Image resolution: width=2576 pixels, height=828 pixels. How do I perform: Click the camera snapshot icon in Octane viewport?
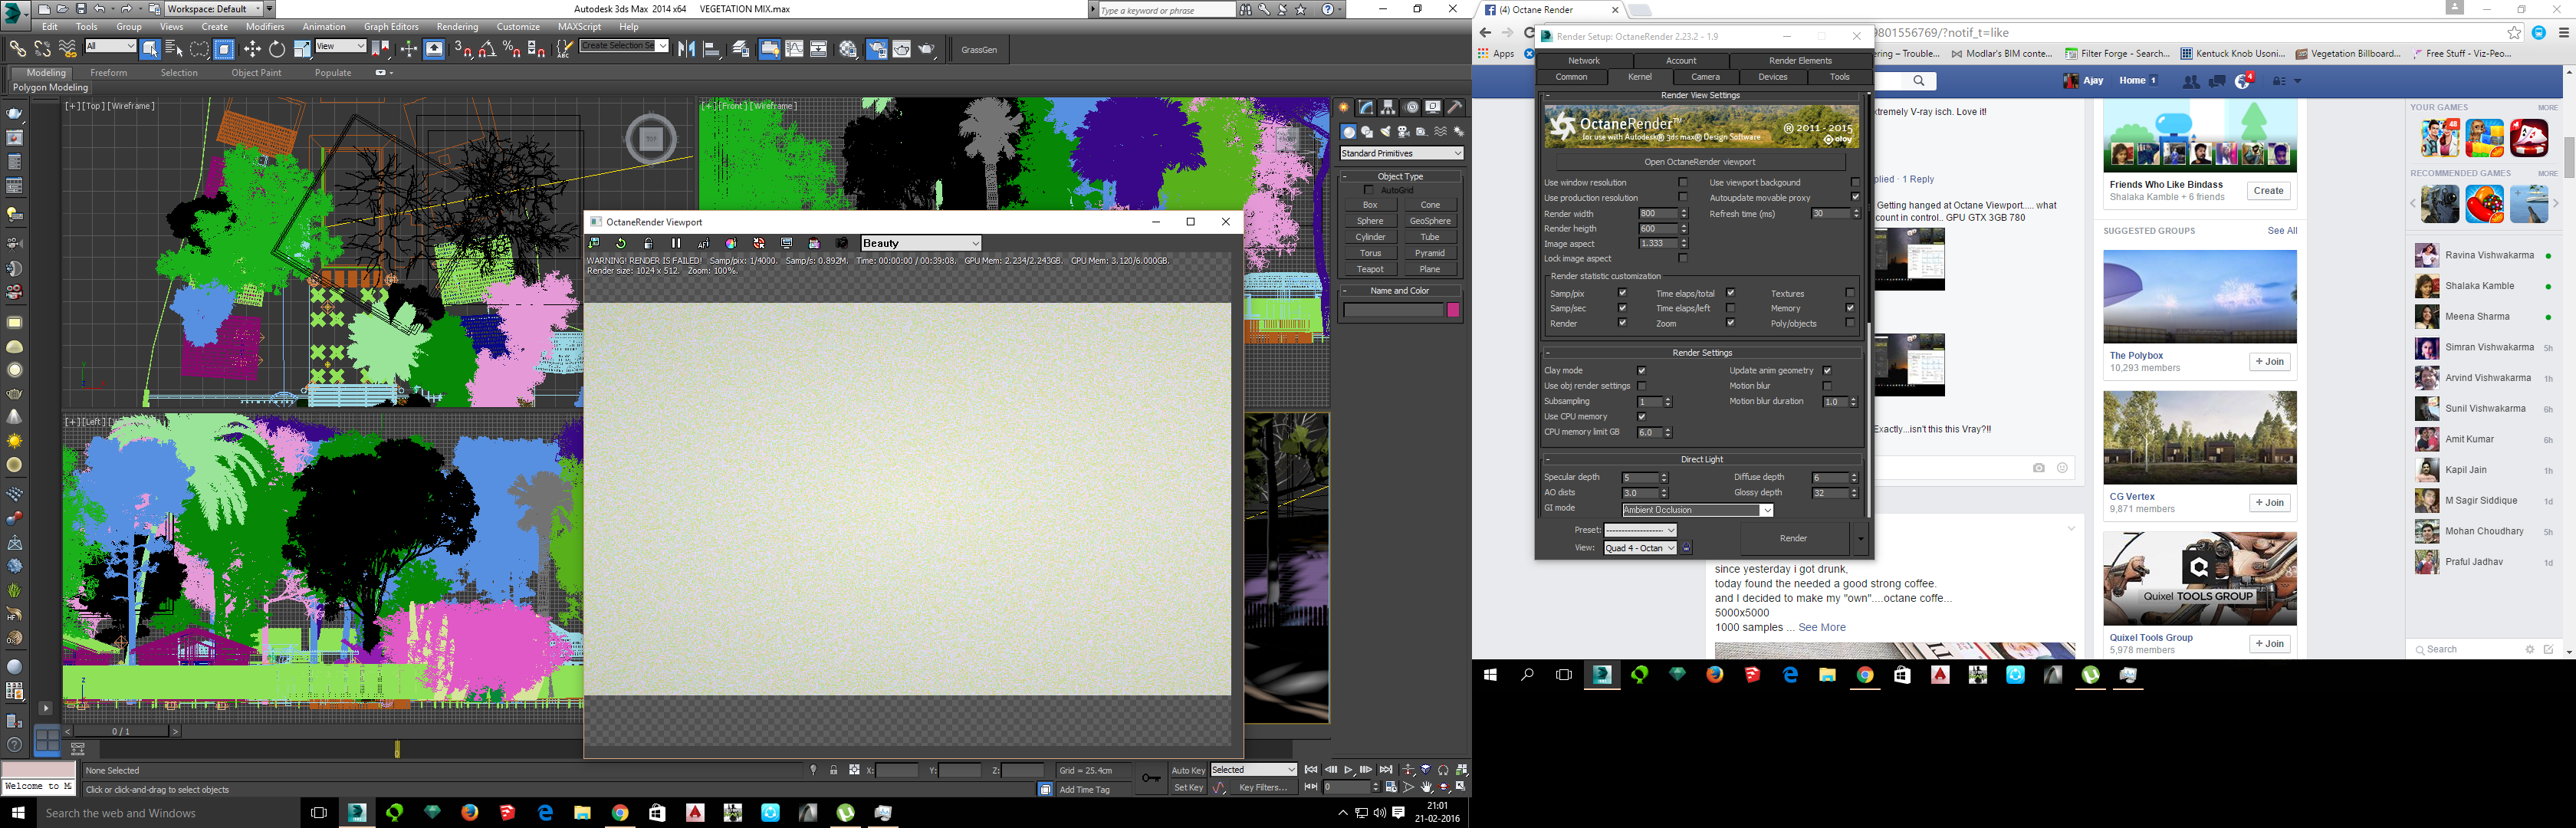click(842, 243)
